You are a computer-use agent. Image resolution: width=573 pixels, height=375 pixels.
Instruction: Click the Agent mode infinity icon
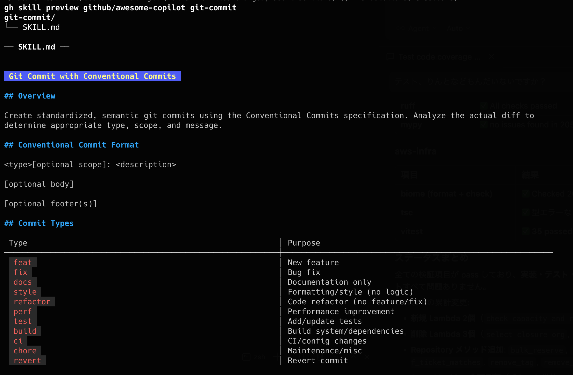(x=401, y=28)
